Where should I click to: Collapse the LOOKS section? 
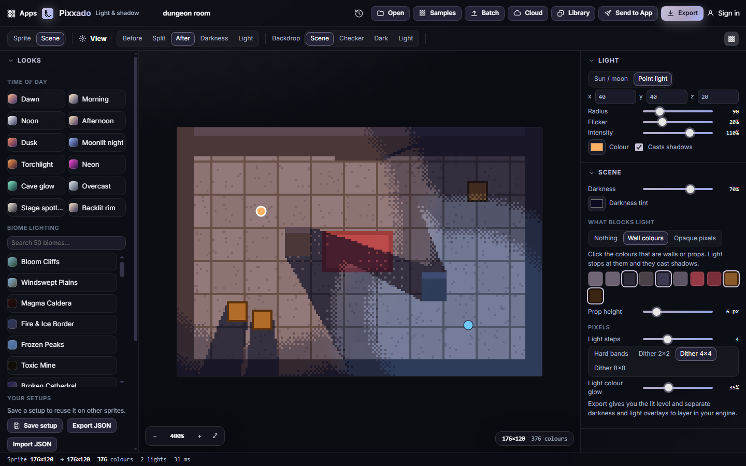(x=10, y=61)
